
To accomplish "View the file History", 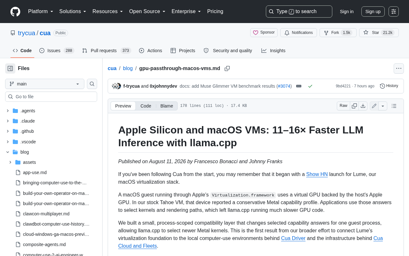I will tap(389, 86).
